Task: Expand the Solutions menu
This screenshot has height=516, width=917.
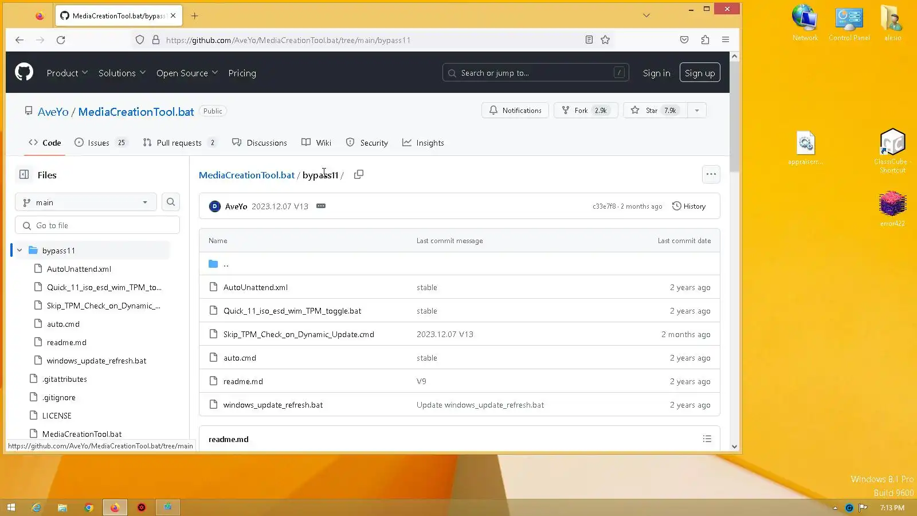Action: click(122, 73)
